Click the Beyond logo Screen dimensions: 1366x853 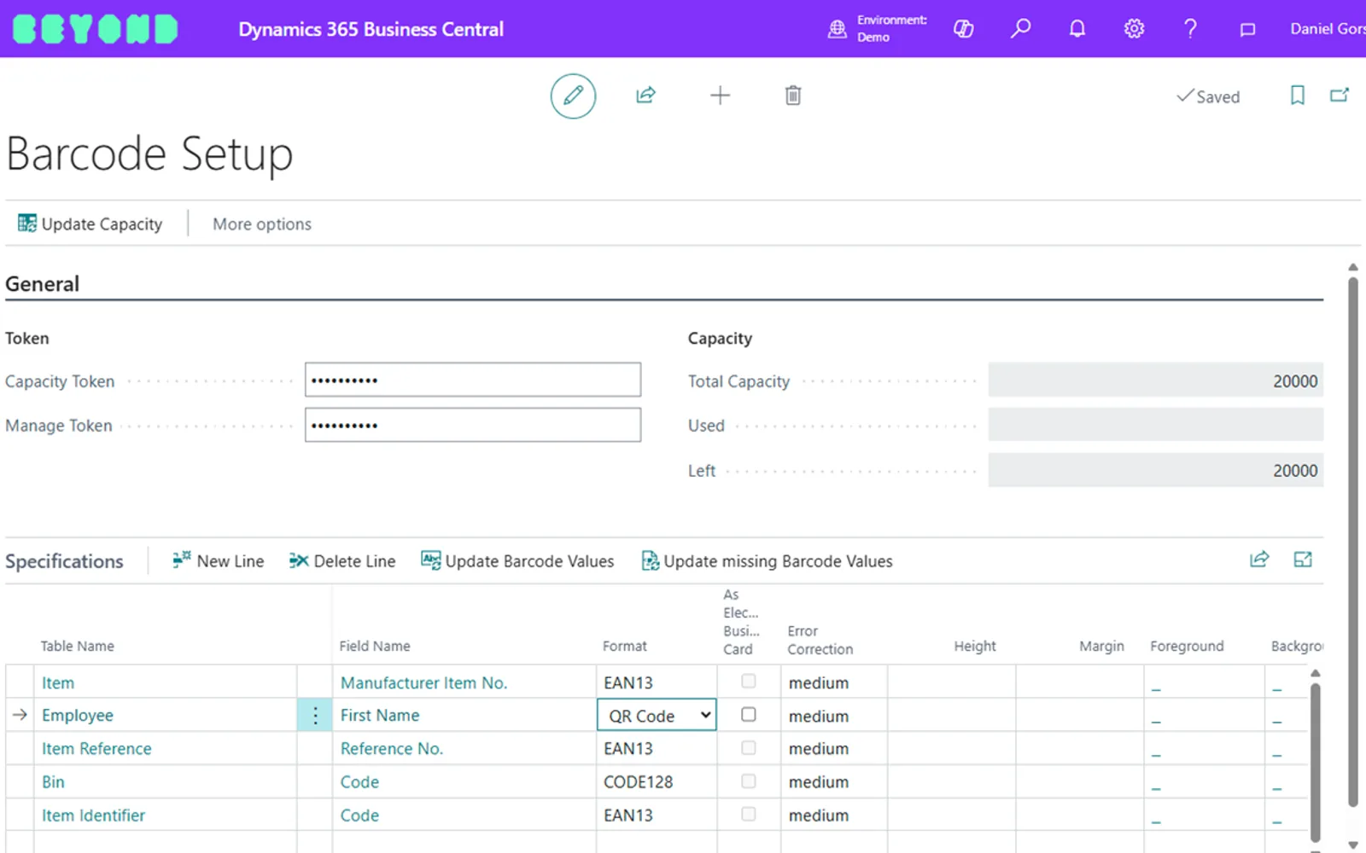(x=96, y=29)
